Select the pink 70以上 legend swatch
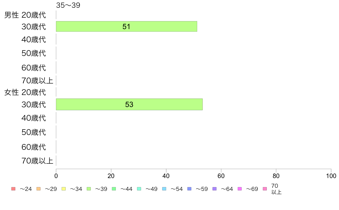Viewport: 339px width, 210px height. (265, 189)
